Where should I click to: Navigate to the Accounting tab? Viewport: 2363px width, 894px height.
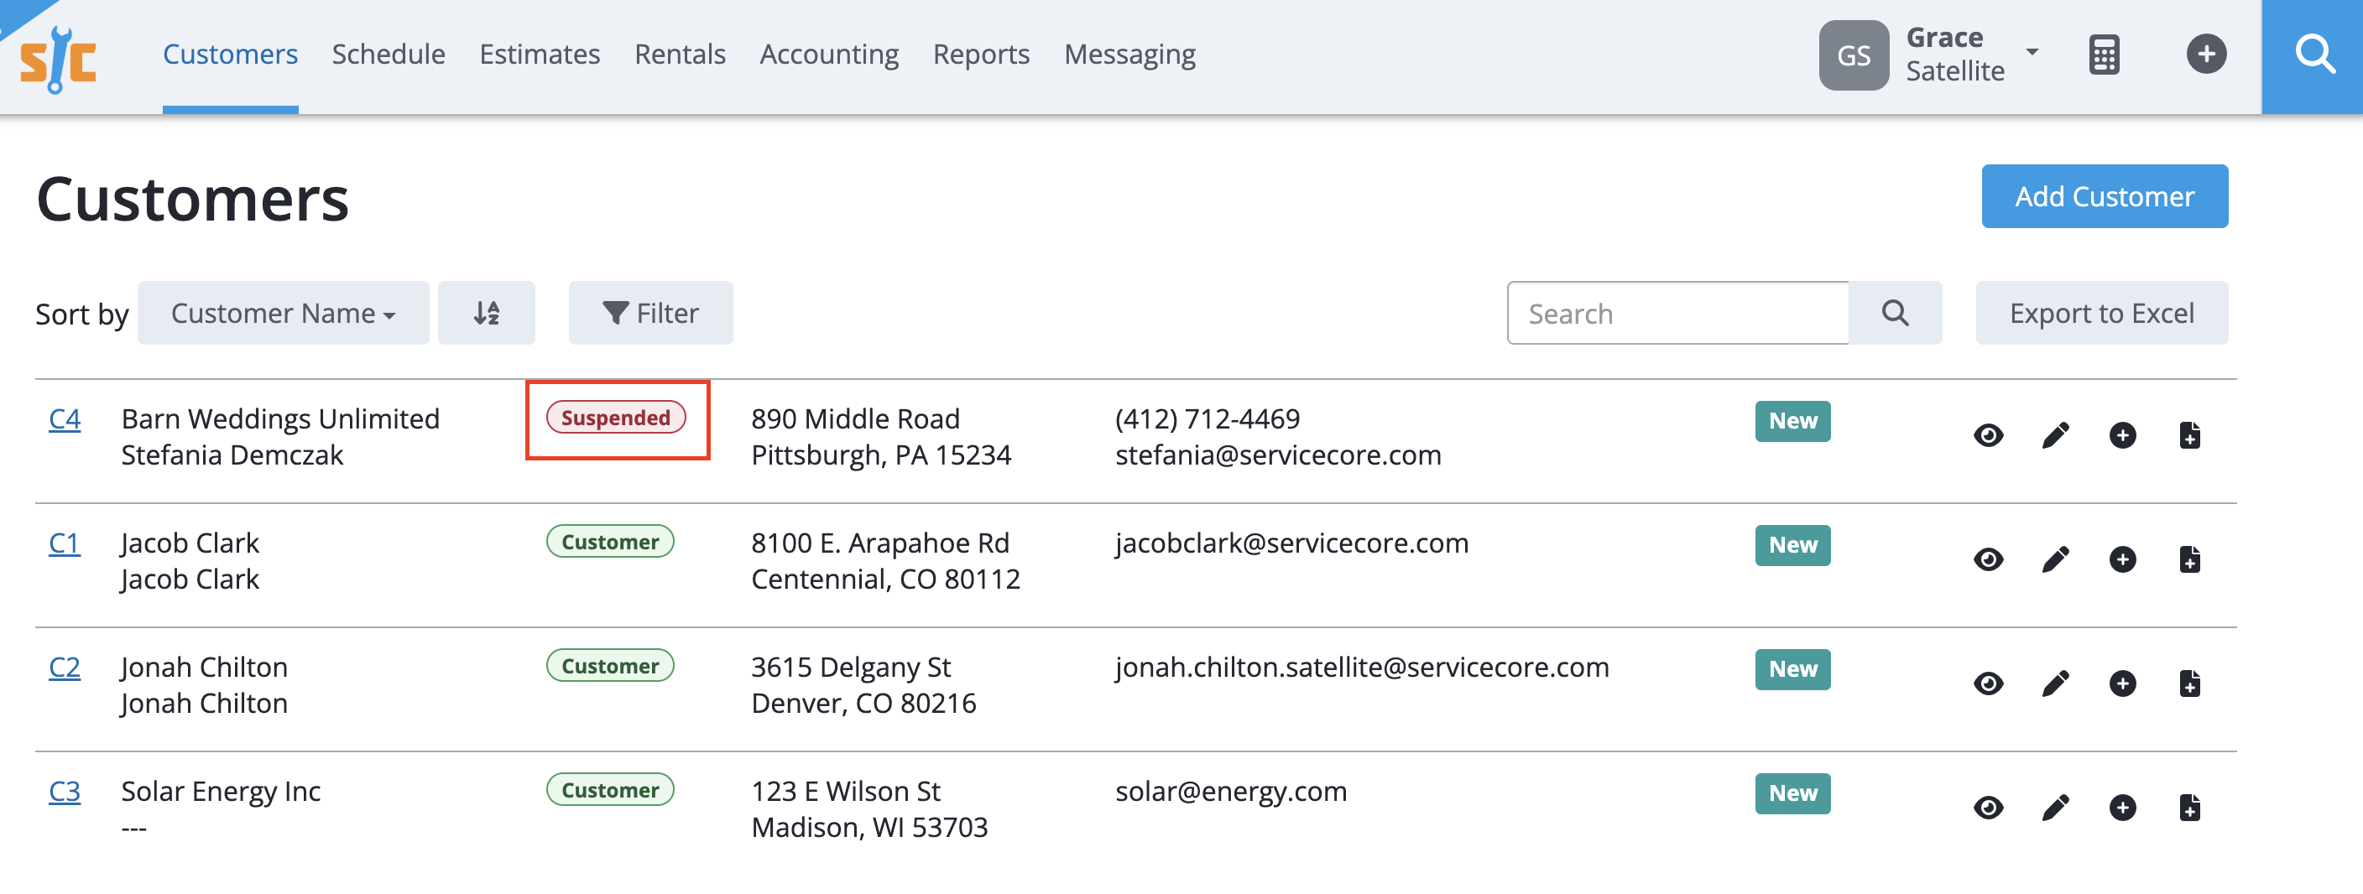828,55
